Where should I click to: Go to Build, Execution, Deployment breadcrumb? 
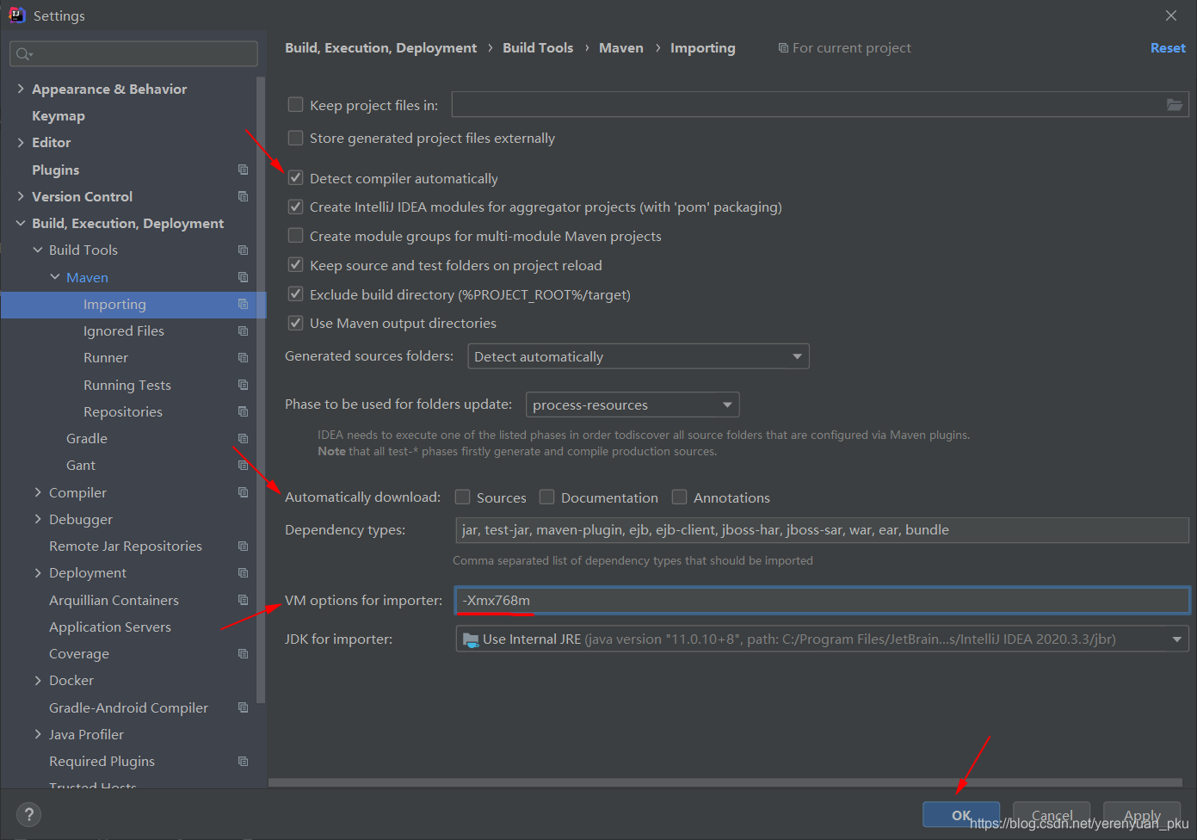pyautogui.click(x=380, y=47)
